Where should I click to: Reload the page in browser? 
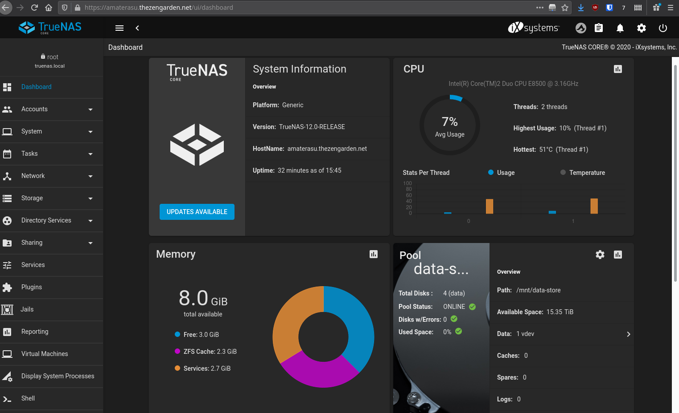tap(34, 8)
